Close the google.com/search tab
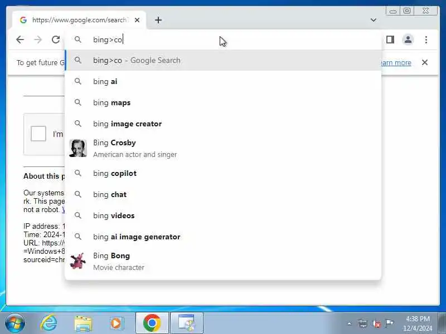 pos(137,20)
